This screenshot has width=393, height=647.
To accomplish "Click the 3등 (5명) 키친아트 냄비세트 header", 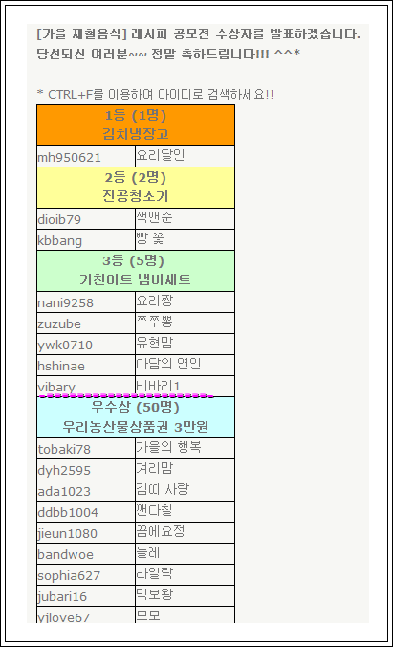I will (136, 271).
